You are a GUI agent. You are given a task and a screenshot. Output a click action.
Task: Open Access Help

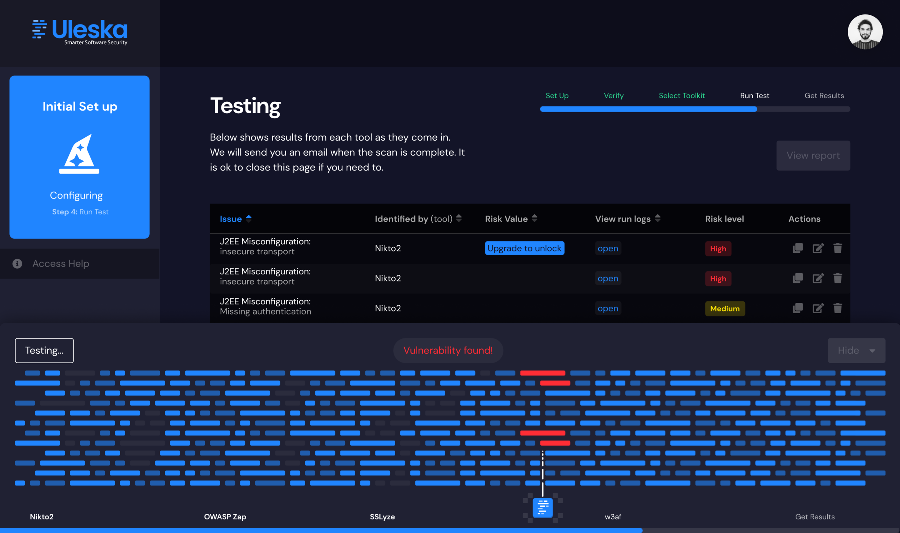tap(80, 264)
